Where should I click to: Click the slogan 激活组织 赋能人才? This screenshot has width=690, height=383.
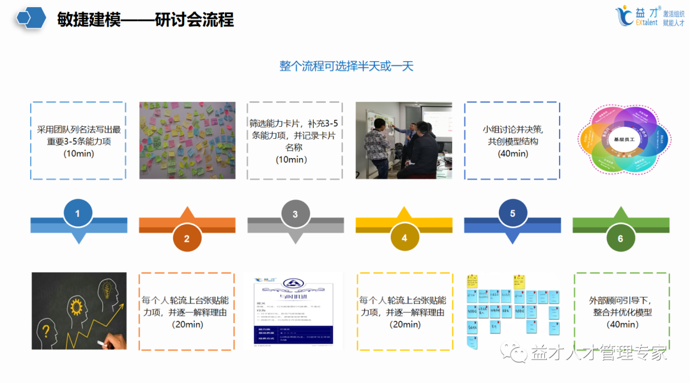[673, 18]
